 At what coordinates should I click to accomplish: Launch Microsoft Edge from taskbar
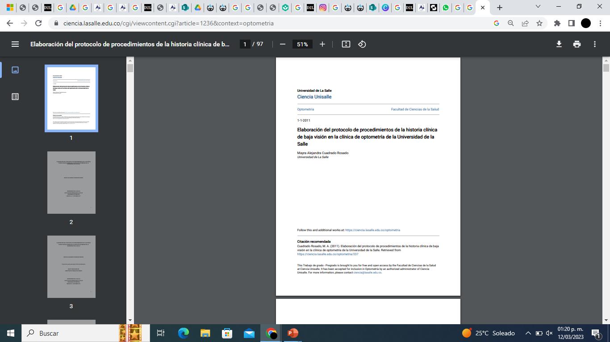pyautogui.click(x=183, y=333)
